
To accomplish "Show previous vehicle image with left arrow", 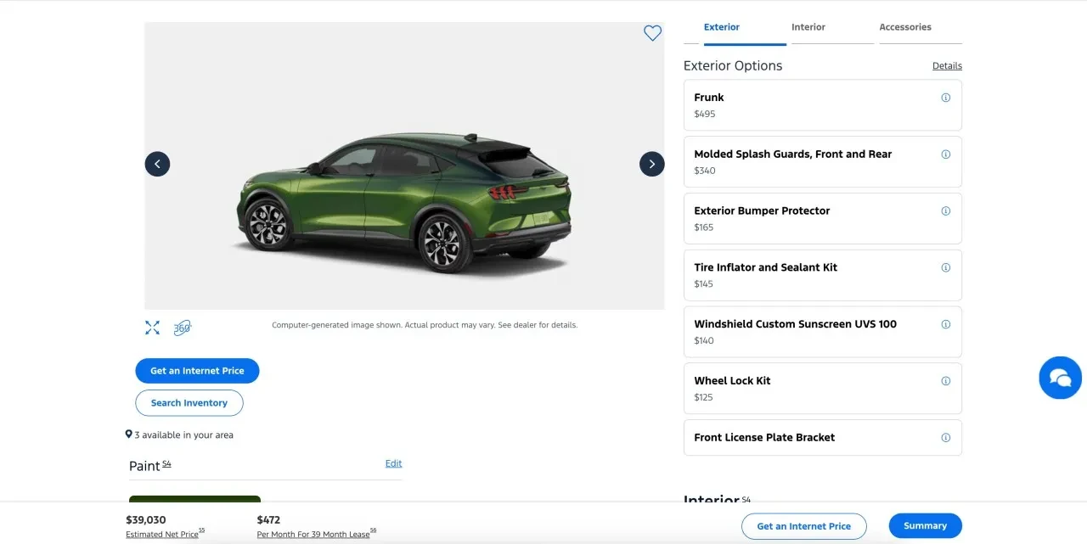I will [x=157, y=164].
